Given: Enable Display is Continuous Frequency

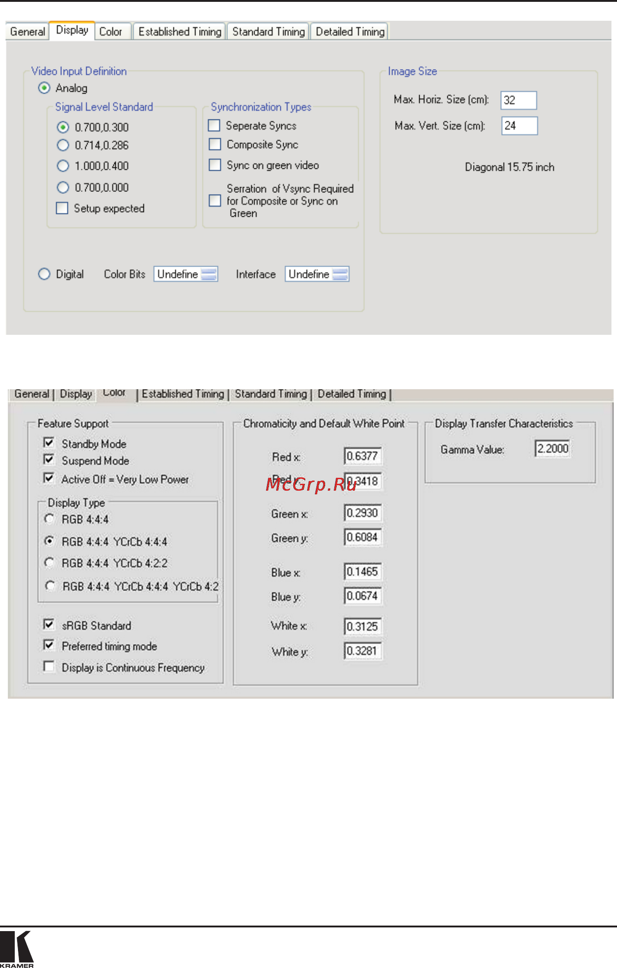Looking at the screenshot, I should coord(49,666).
